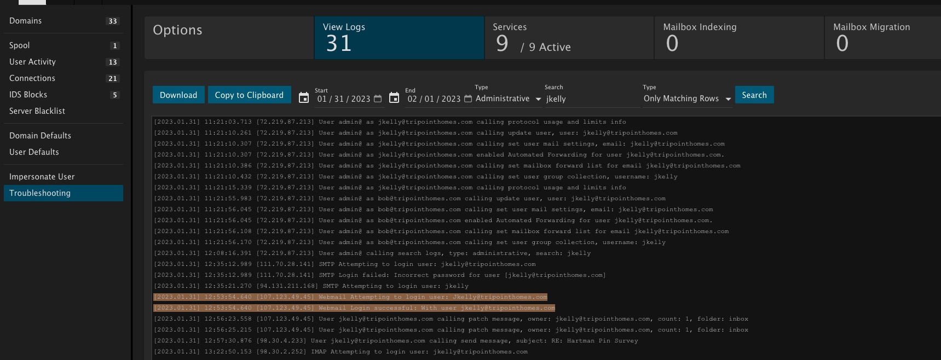This screenshot has height=360, width=941.
Task: Click Copy to Clipboard button
Action: [x=249, y=95]
